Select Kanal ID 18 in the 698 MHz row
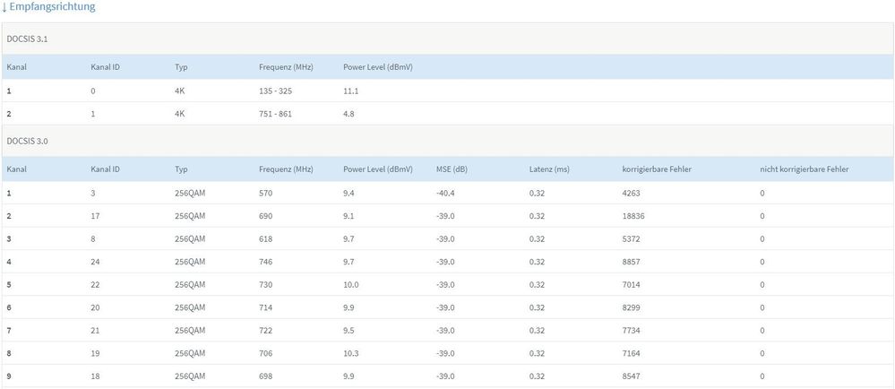Image resolution: width=895 pixels, height=389 pixels. (95, 376)
